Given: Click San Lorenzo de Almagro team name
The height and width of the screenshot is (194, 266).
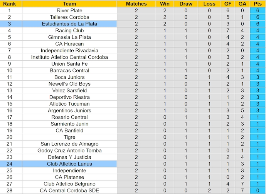Looking at the screenshot, I should [x=69, y=144].
